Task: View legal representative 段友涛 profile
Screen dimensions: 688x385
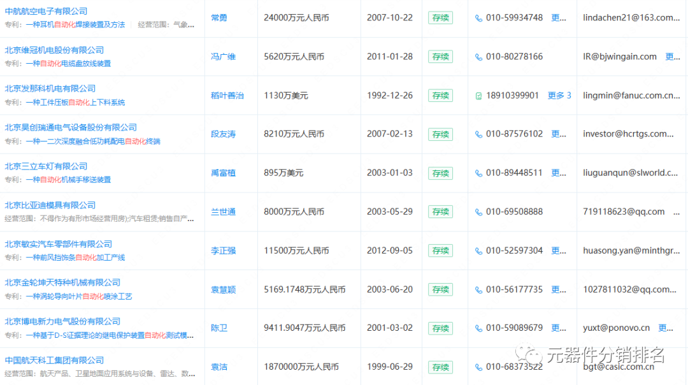Action: [x=224, y=134]
